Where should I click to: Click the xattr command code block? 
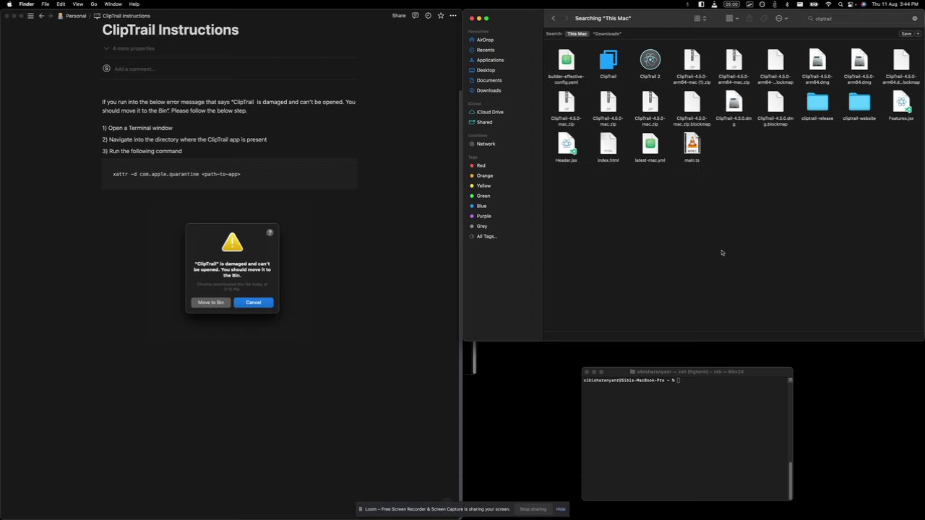coord(230,174)
